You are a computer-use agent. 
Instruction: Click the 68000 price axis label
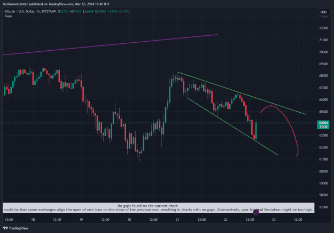pyautogui.click(x=323, y=76)
